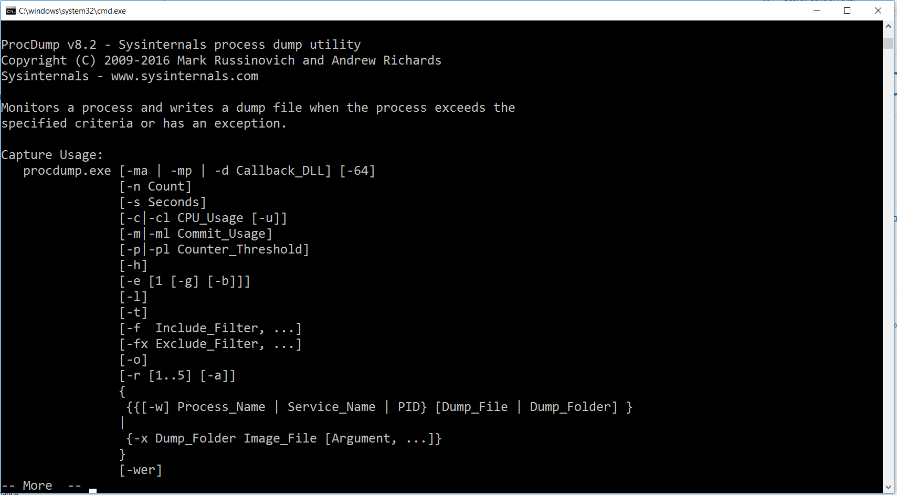Click the "Capture Usage:" heading
This screenshot has height=495, width=897.
click(x=52, y=155)
